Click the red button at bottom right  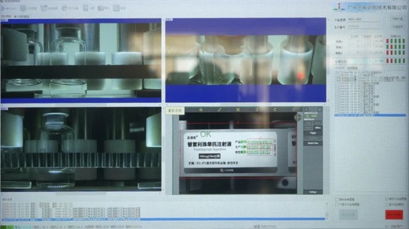[394, 215]
